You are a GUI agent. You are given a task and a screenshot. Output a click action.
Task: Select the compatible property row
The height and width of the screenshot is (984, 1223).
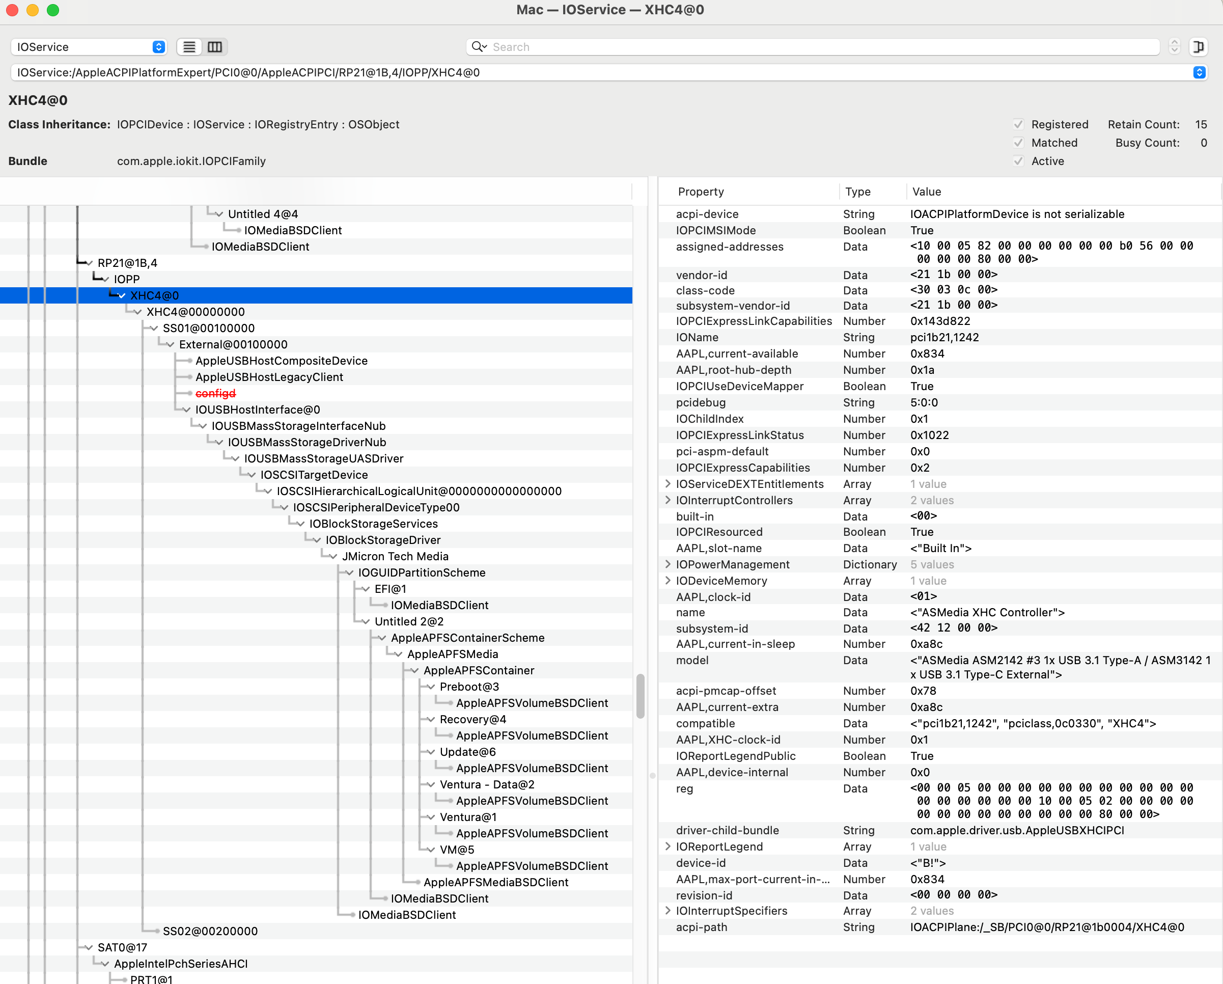939,724
